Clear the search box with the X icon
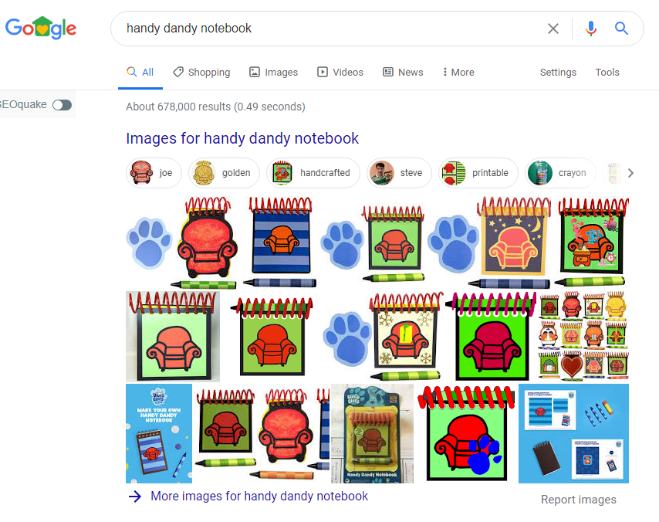 (553, 29)
